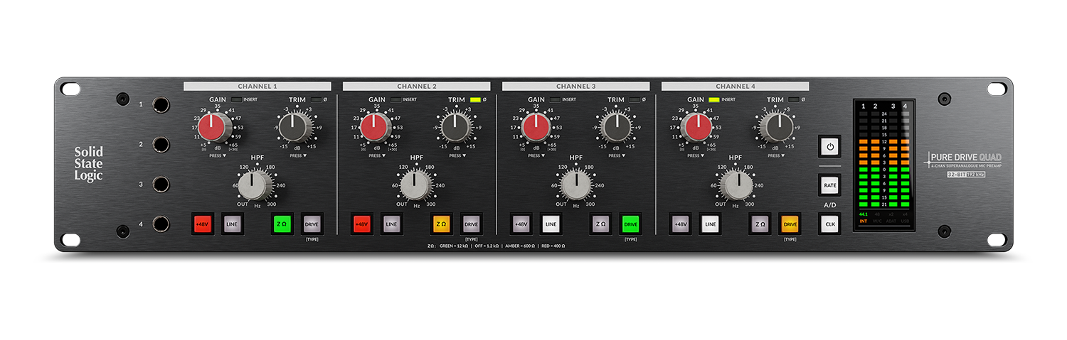Toggle Channel 4 ZΩ impedance button
1067x340 pixels.
(x=760, y=224)
